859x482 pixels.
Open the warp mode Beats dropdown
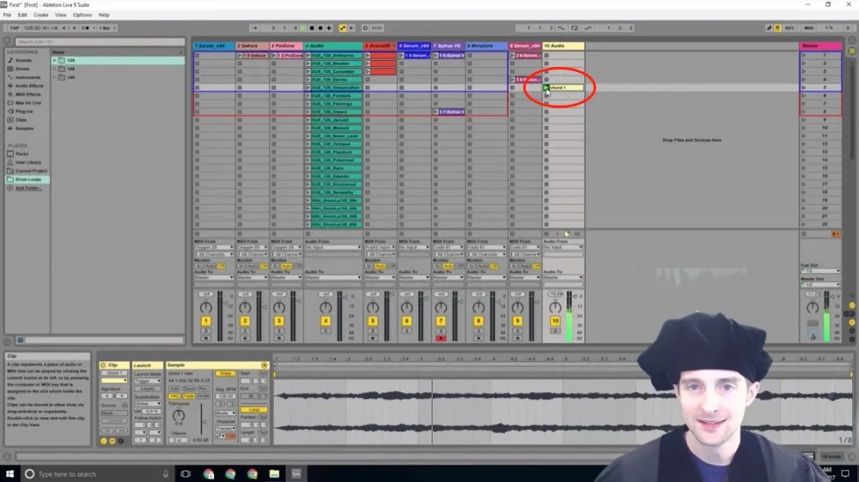[x=224, y=413]
